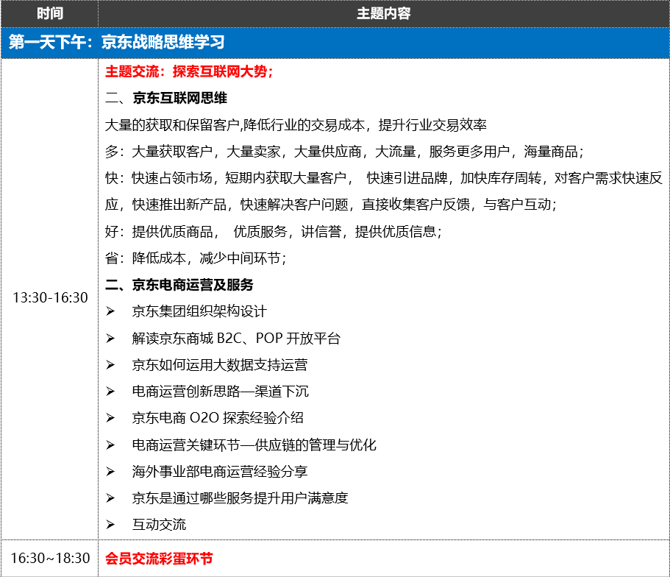Select the line starting with 多：大量获取客户
The width and height of the screenshot is (670, 577).
[x=344, y=152]
